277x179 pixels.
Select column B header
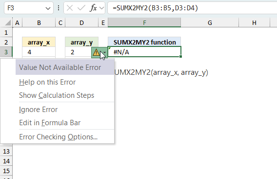(39, 22)
